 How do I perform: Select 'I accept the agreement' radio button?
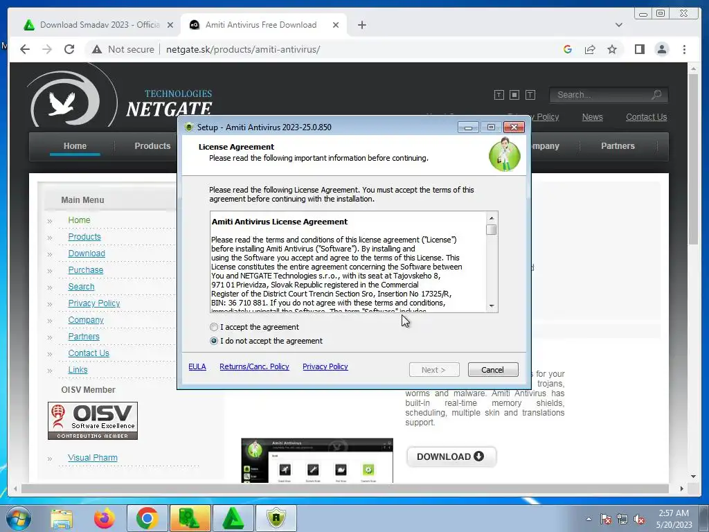[x=214, y=327]
